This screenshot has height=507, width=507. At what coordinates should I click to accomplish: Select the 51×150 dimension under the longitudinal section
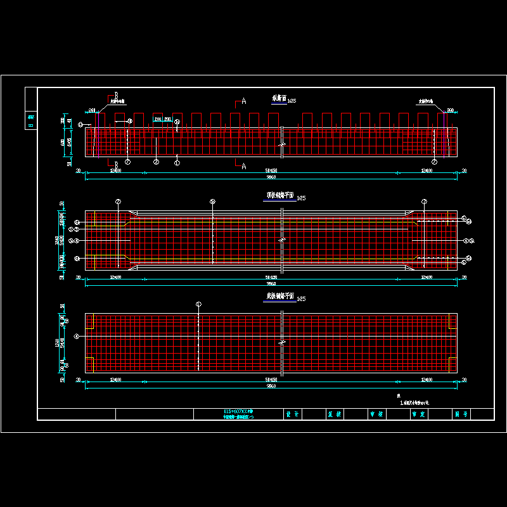pyautogui.click(x=271, y=170)
